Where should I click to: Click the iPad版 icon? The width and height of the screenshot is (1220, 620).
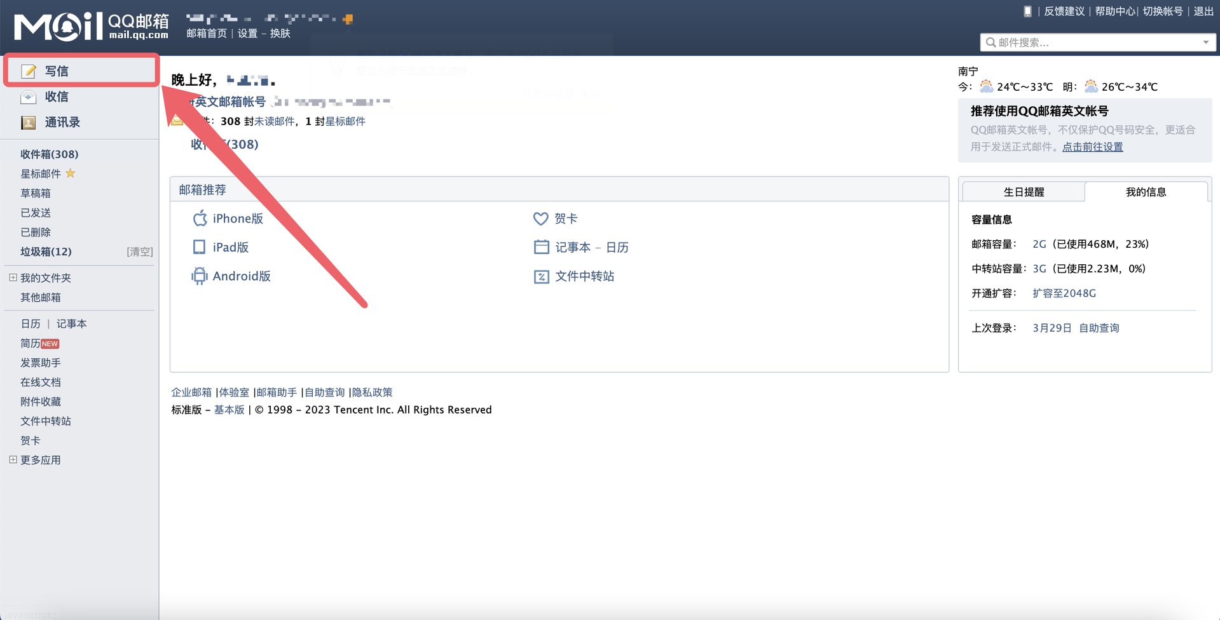(x=199, y=247)
